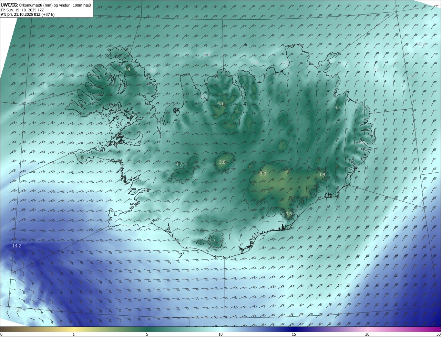Pick the pale yellow section of the color bar

point(74,329)
